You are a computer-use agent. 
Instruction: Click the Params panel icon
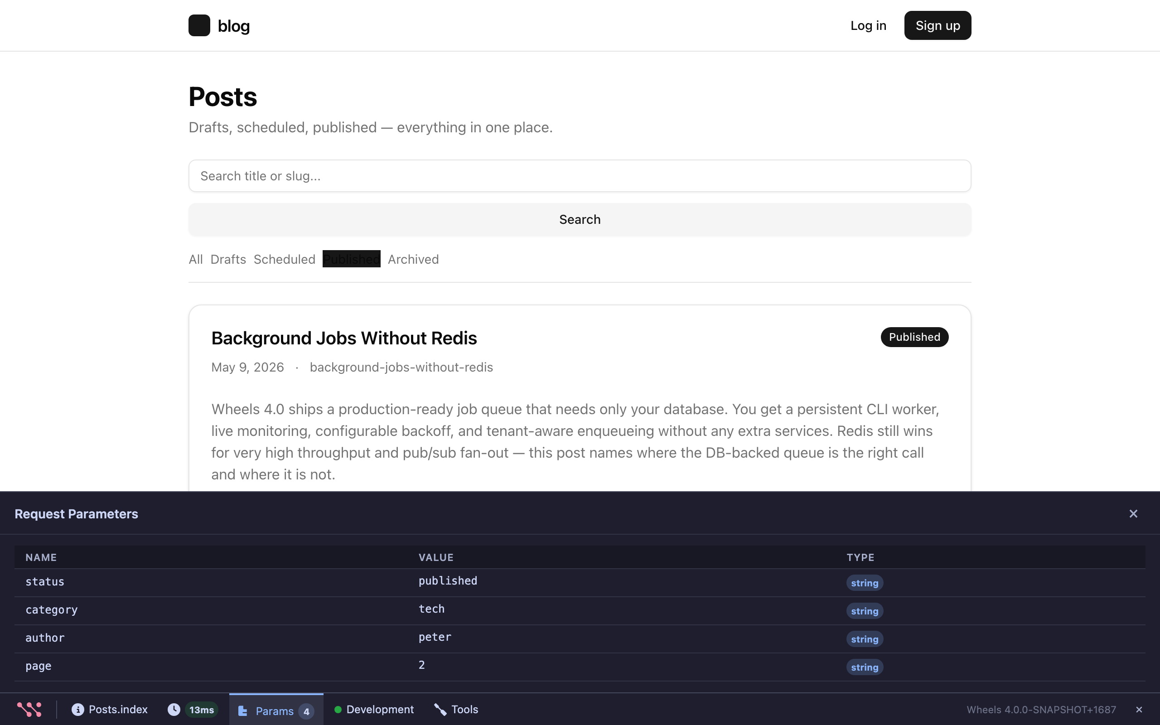click(242, 710)
